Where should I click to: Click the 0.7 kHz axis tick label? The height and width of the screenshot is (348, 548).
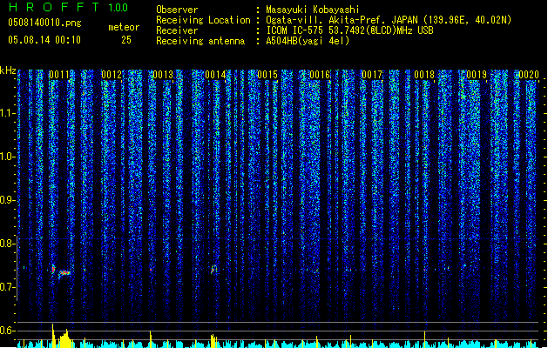pyautogui.click(x=7, y=287)
